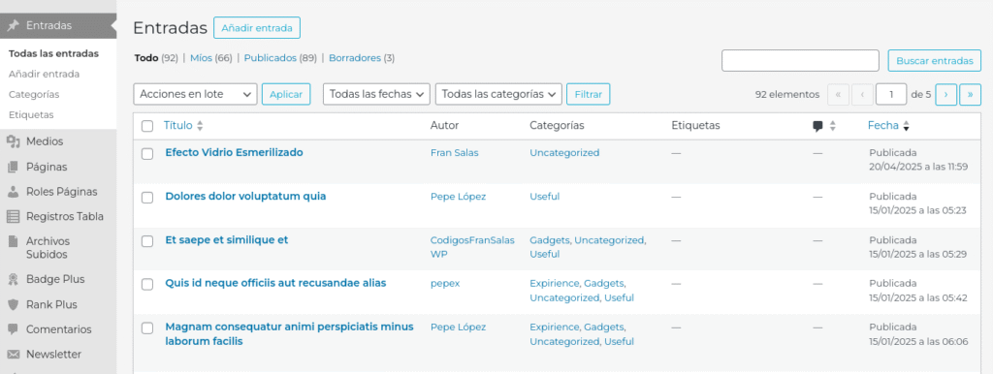The height and width of the screenshot is (374, 993).
Task: Sort by Título using its arrows
Action: coord(200,126)
